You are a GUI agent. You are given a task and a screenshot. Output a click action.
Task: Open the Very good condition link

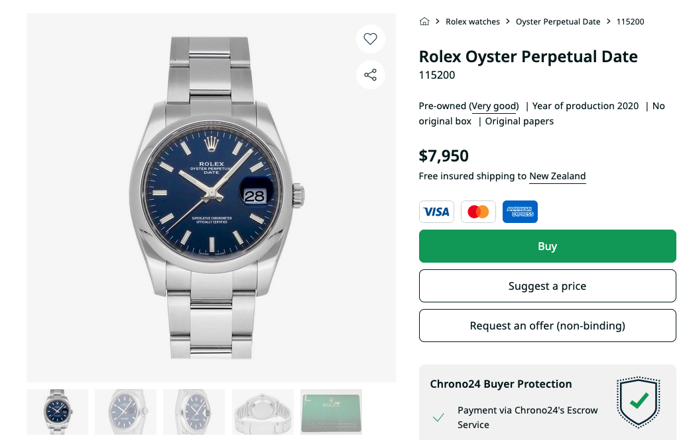(494, 106)
